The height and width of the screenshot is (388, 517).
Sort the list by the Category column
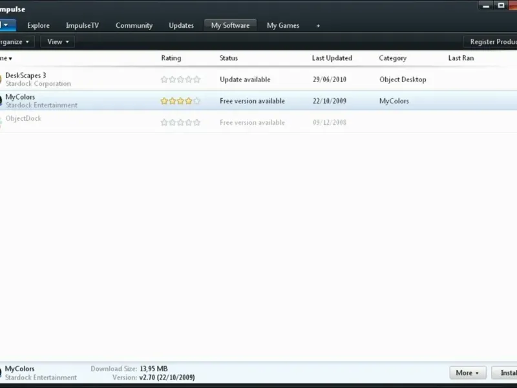tap(393, 58)
